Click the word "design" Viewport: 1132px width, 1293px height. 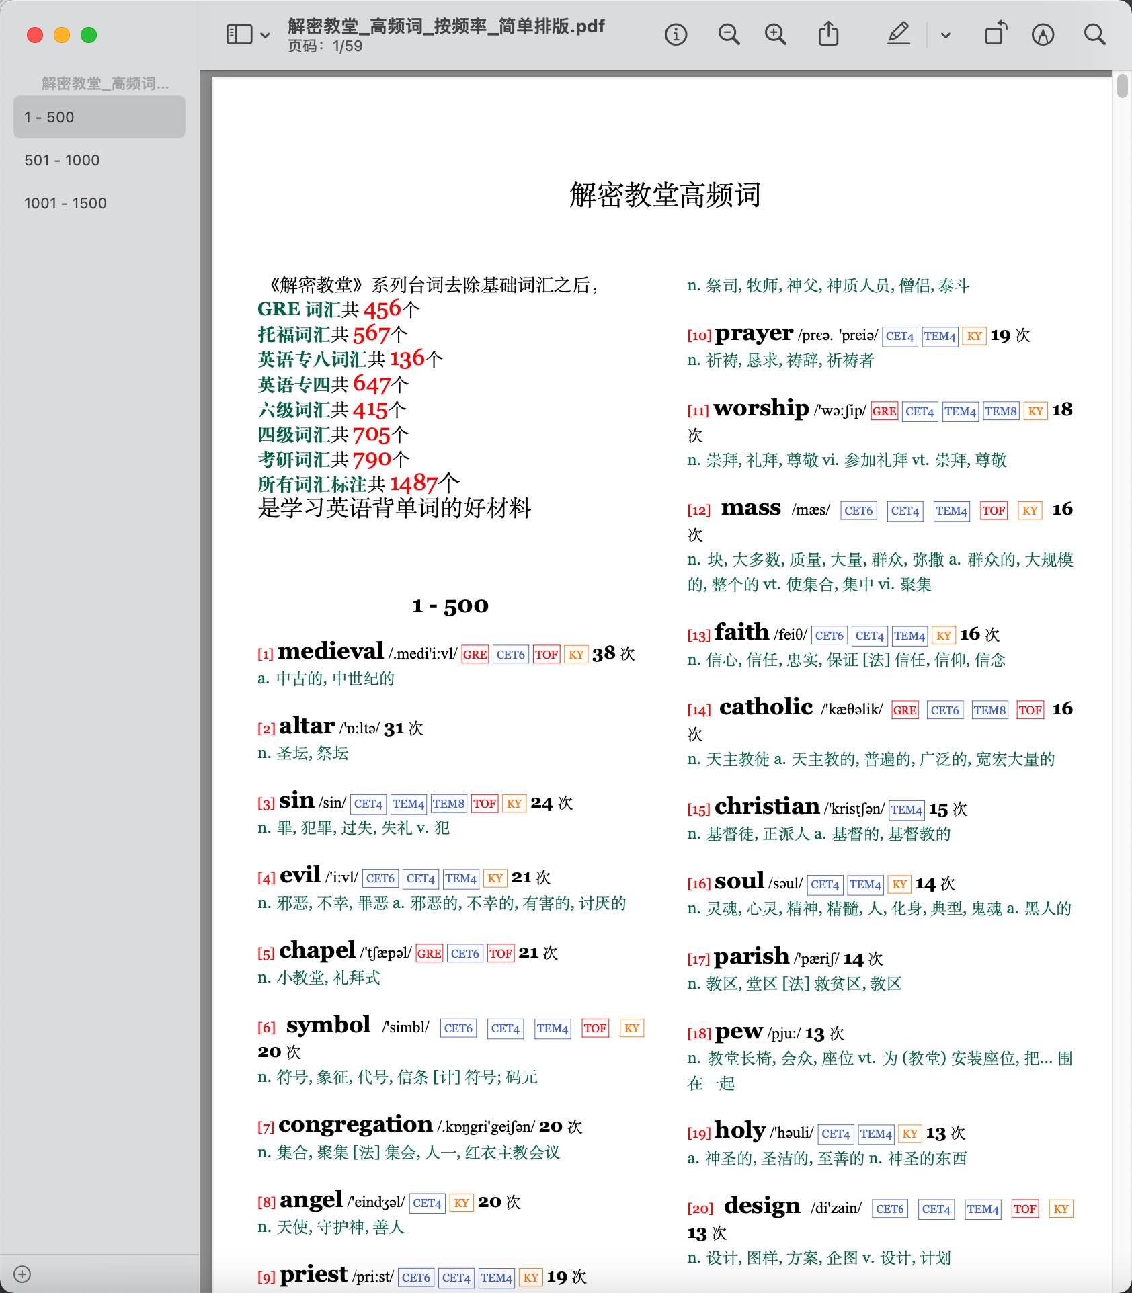pos(762,1206)
